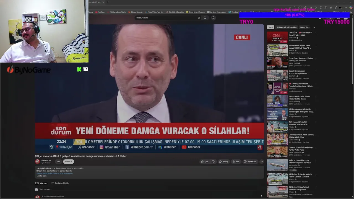
Task: Open Türkiye kendi uçağını video title
Action: pos(299,47)
